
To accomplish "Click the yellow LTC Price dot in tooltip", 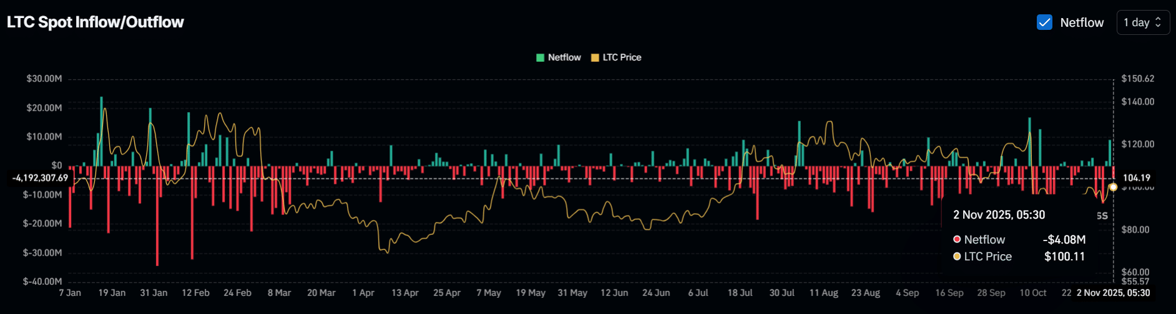I will [x=957, y=256].
